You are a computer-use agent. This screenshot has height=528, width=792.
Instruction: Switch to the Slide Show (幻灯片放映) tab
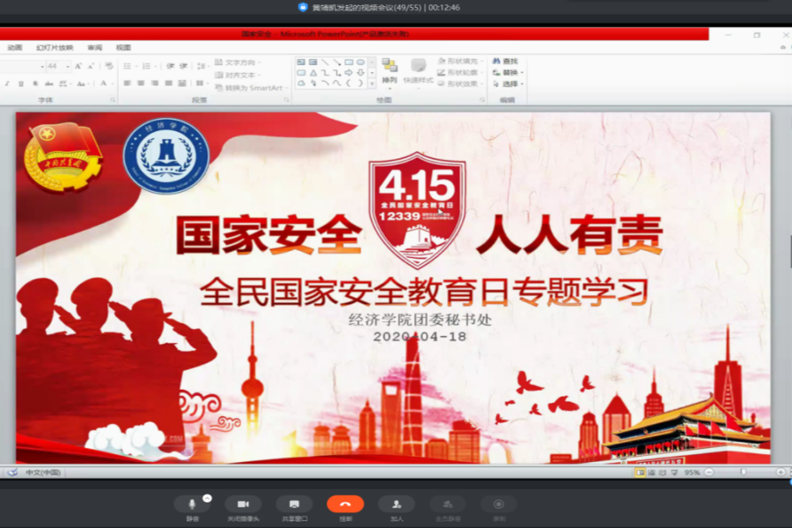(x=53, y=48)
